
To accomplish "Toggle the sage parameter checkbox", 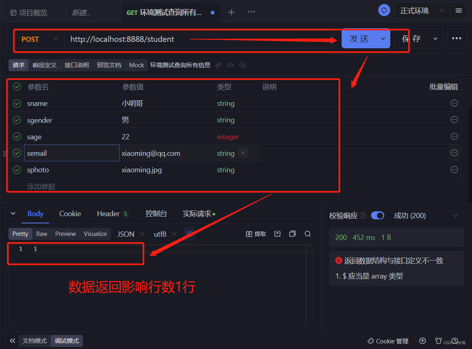I will coord(17,136).
